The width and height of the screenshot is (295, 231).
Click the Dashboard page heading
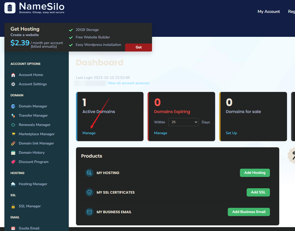pyautogui.click(x=100, y=63)
